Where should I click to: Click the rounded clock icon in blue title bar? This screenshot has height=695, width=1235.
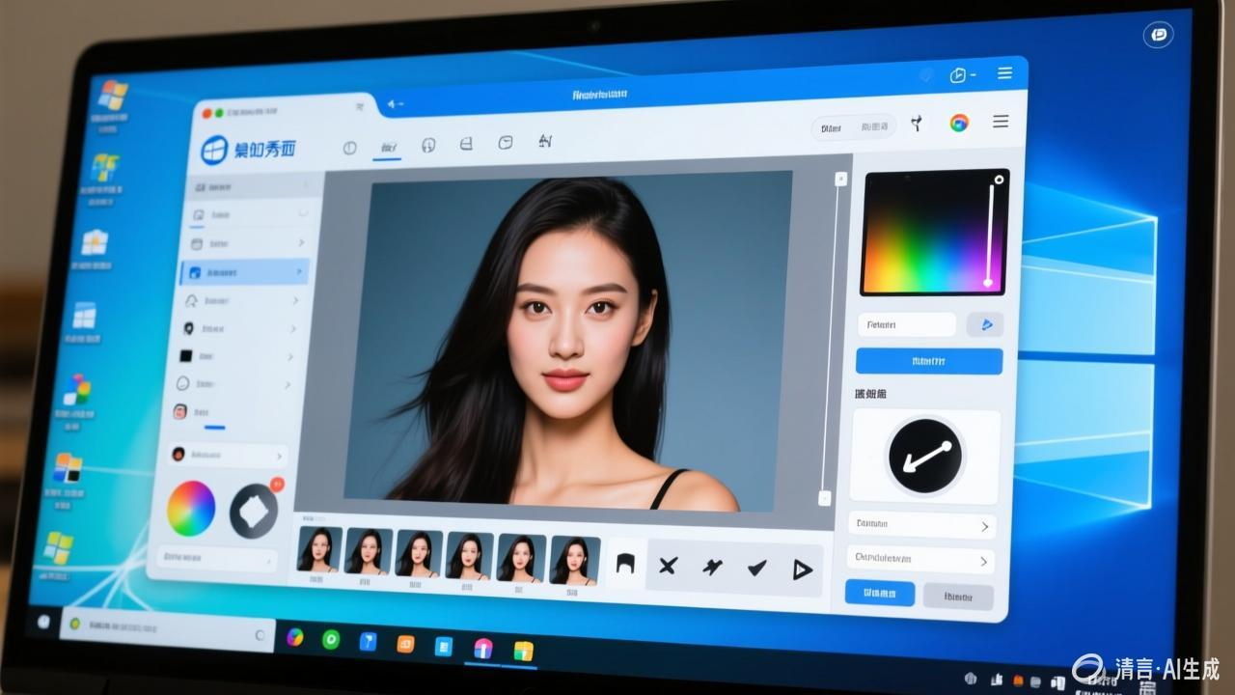coord(959,74)
